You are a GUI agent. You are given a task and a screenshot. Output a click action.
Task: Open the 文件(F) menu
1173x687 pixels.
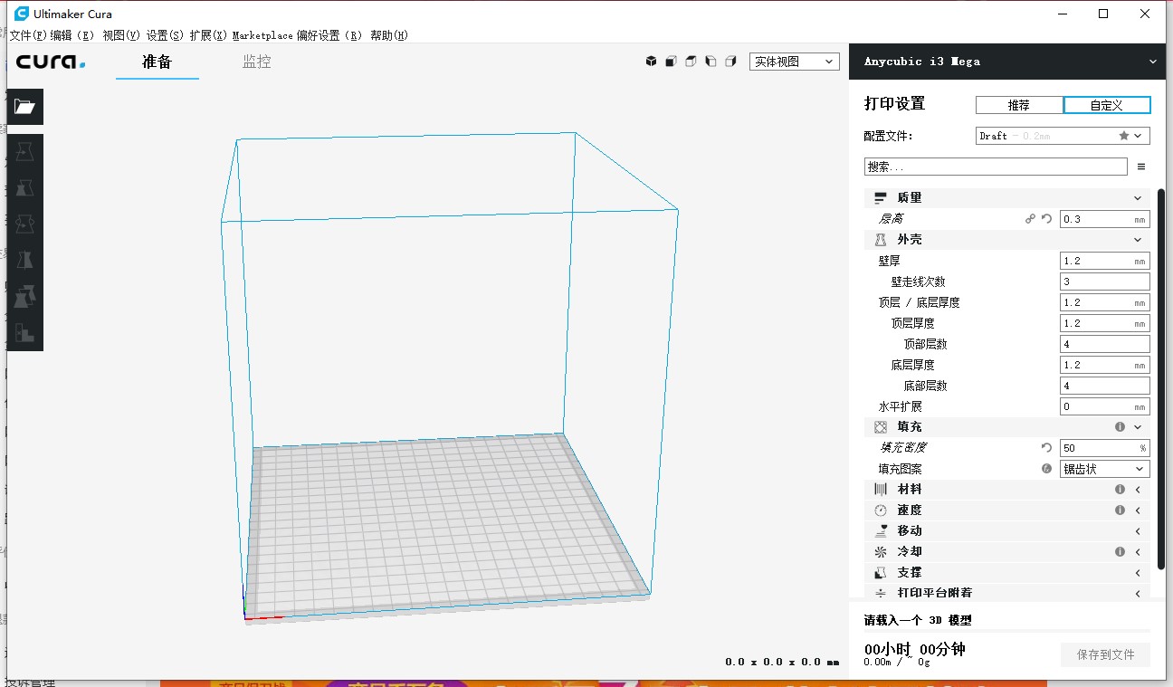pos(28,35)
